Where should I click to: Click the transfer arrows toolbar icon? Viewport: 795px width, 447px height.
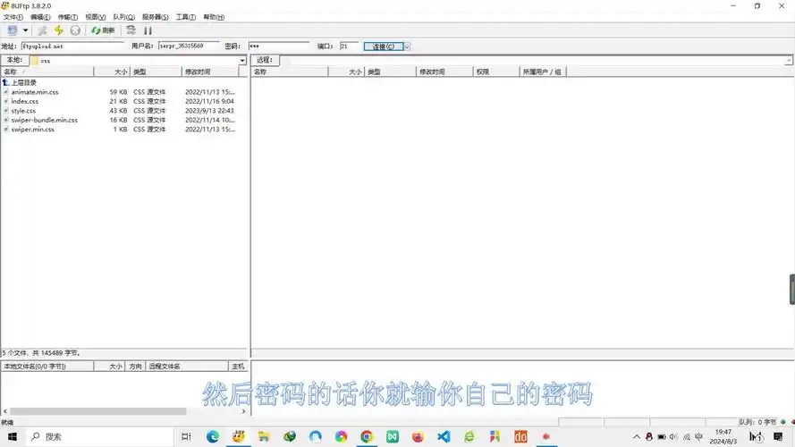131,30
